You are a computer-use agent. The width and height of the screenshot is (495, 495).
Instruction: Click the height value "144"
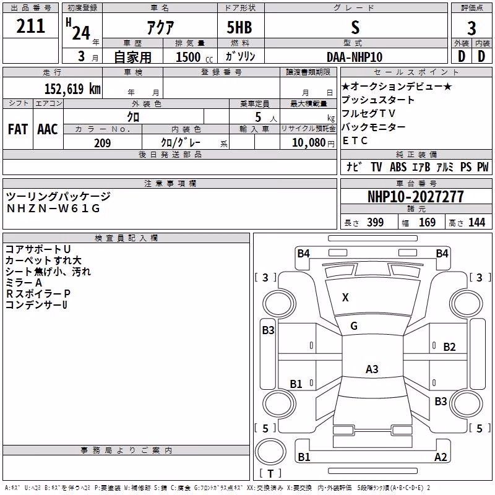pos(476,223)
